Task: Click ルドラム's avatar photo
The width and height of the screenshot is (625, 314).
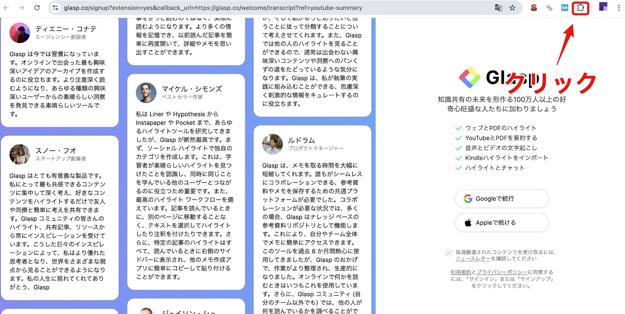Action: click(x=272, y=144)
